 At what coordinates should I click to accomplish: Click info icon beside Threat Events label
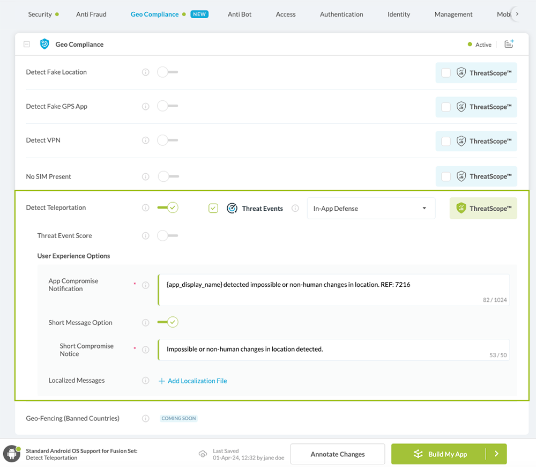click(295, 209)
